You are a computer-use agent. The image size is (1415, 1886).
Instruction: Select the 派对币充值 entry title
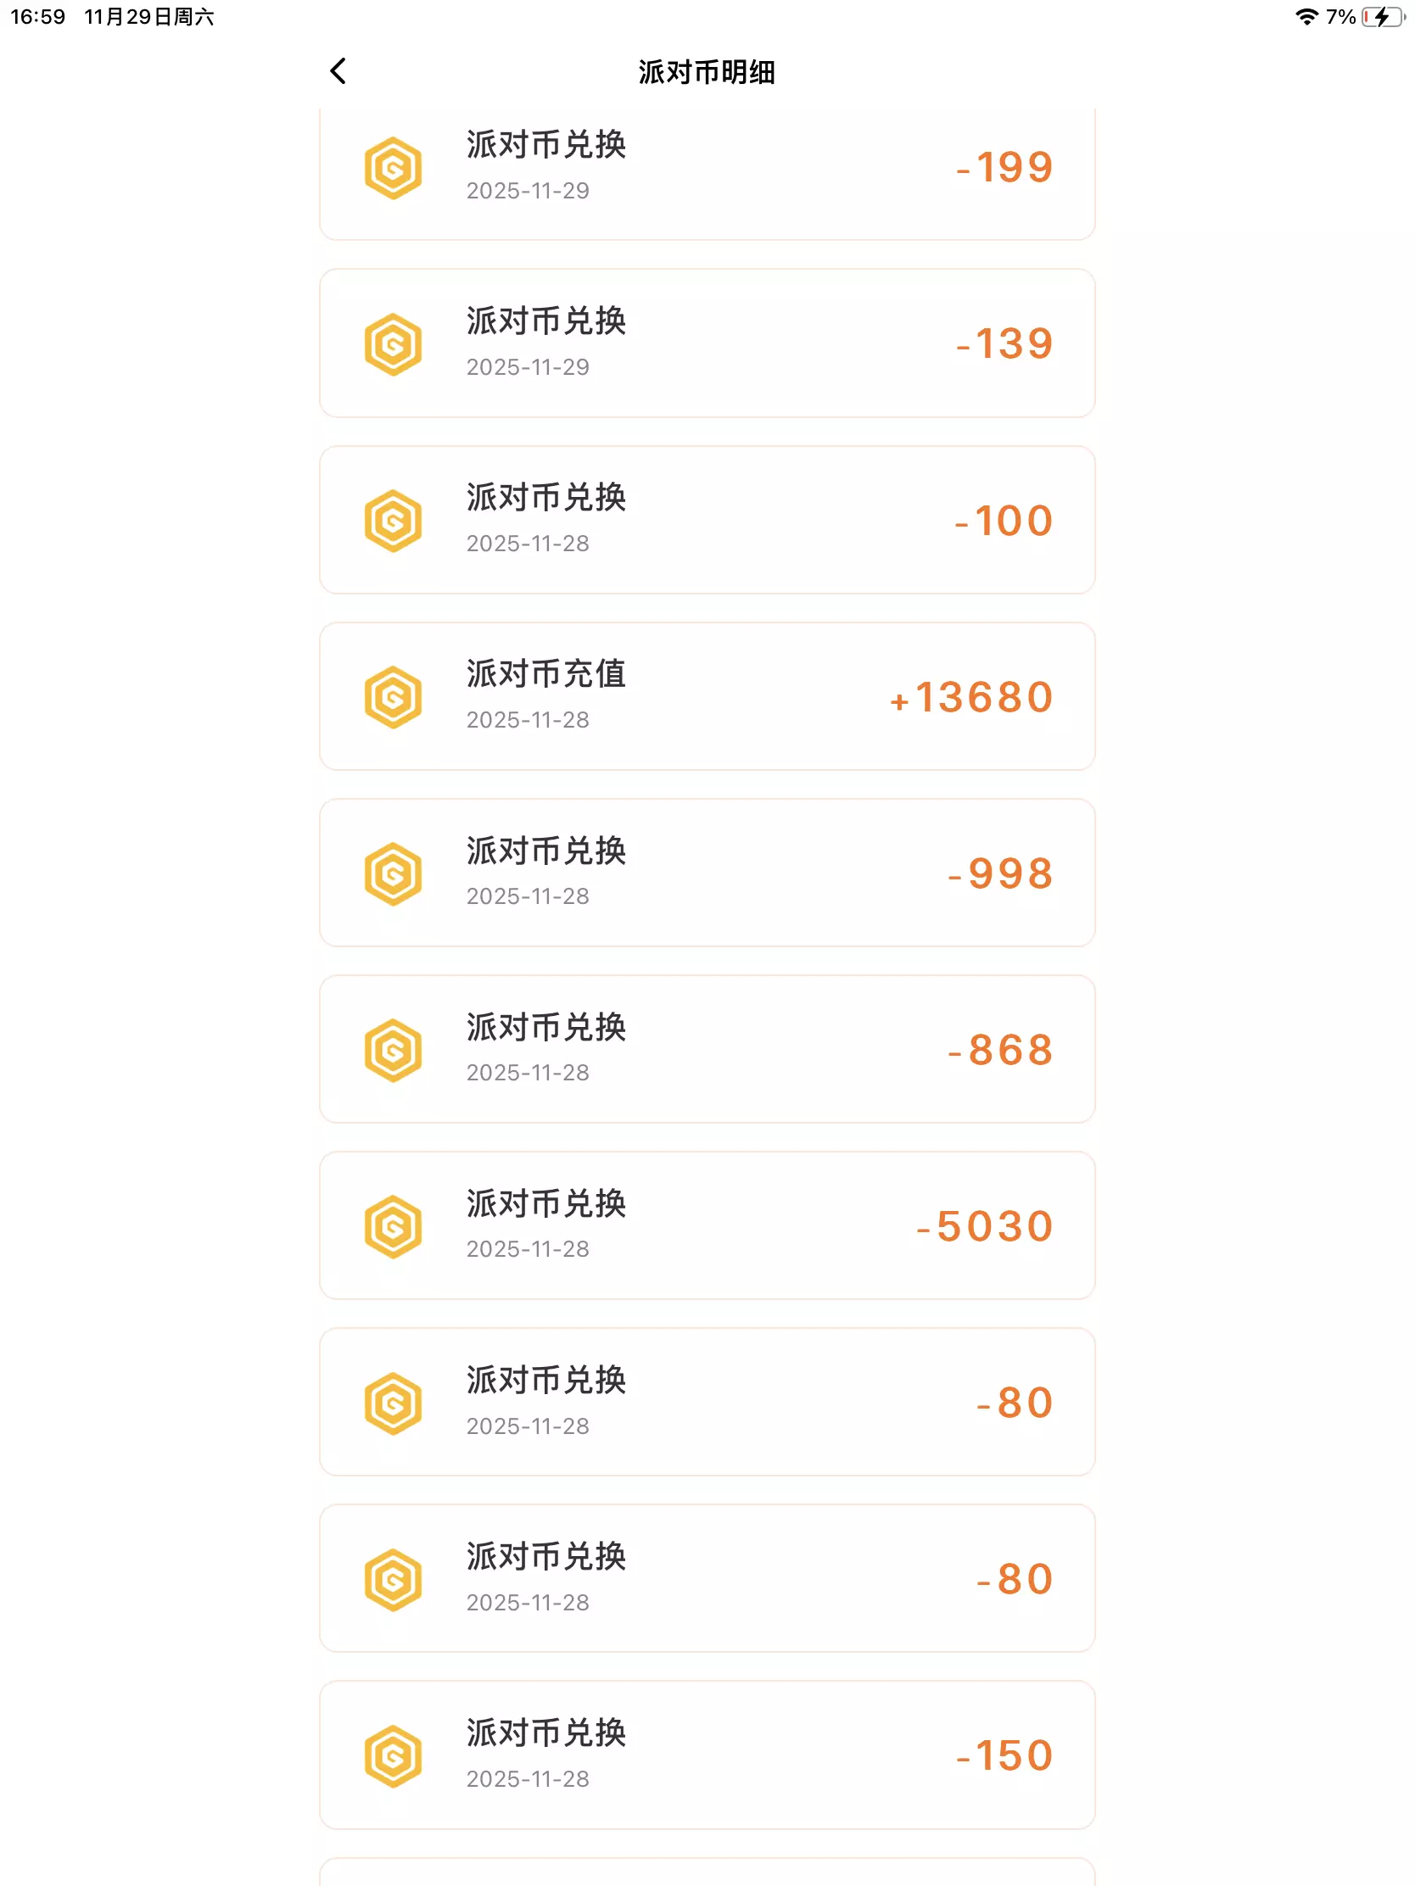(545, 674)
